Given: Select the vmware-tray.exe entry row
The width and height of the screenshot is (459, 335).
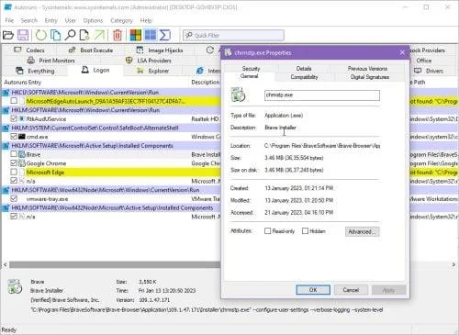Looking at the screenshot, I should click(x=111, y=199).
